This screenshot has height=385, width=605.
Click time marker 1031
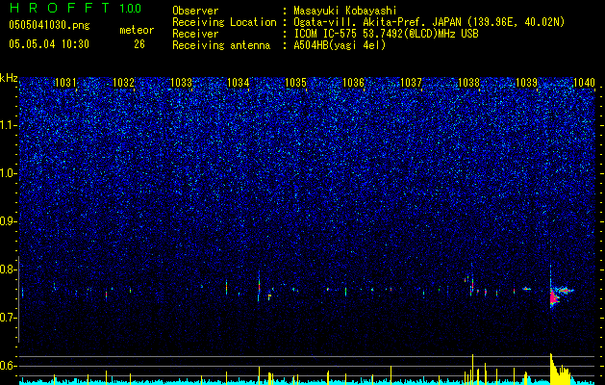pos(66,82)
